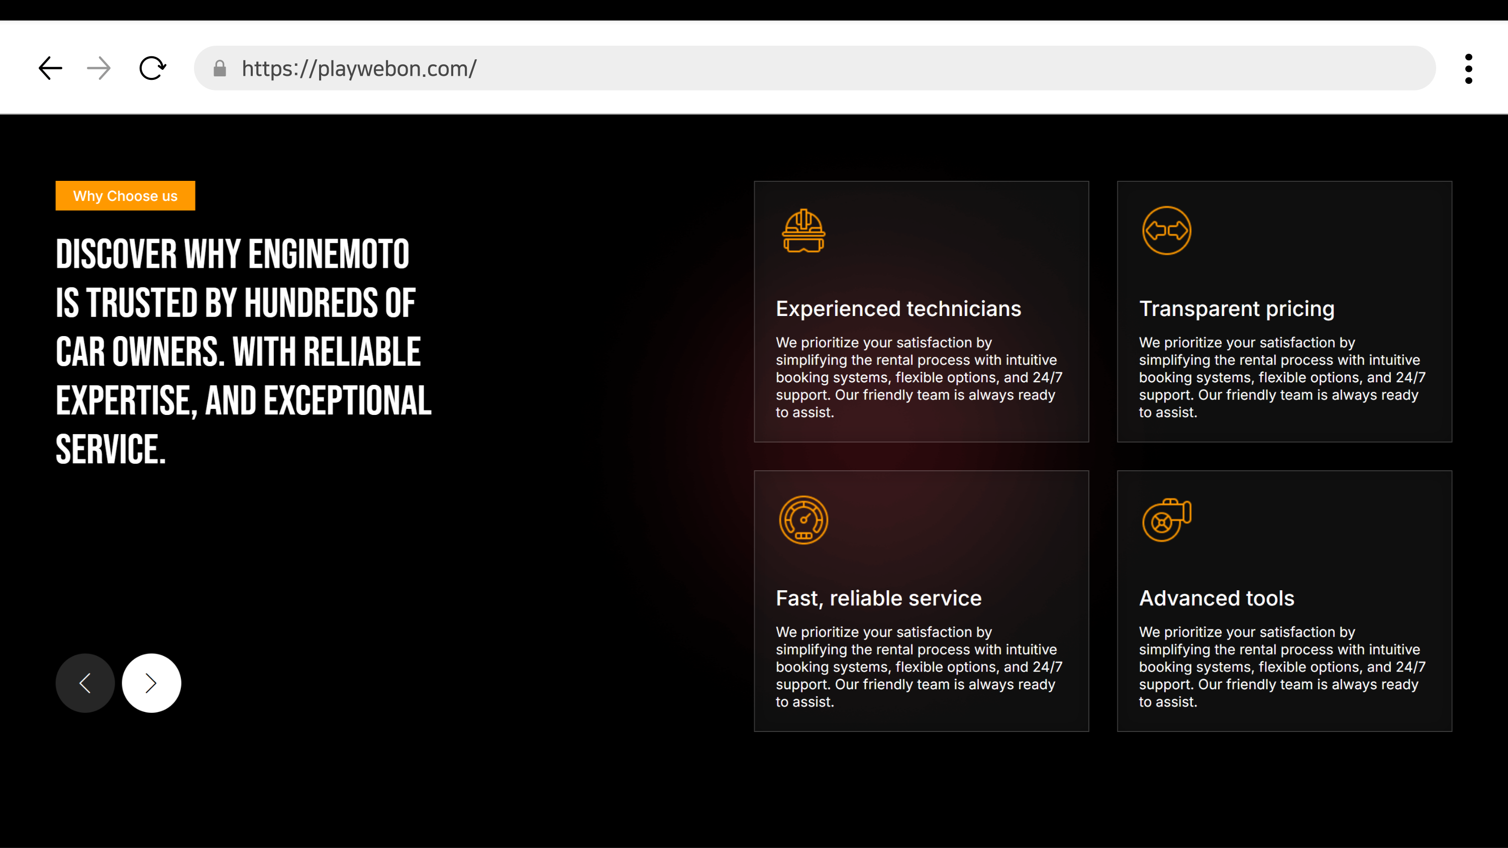The width and height of the screenshot is (1508, 848).
Task: Click the Advanced tools description text
Action: tap(1282, 667)
